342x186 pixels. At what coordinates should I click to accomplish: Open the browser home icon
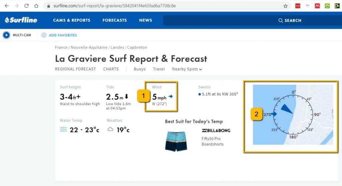[x=36, y=6]
